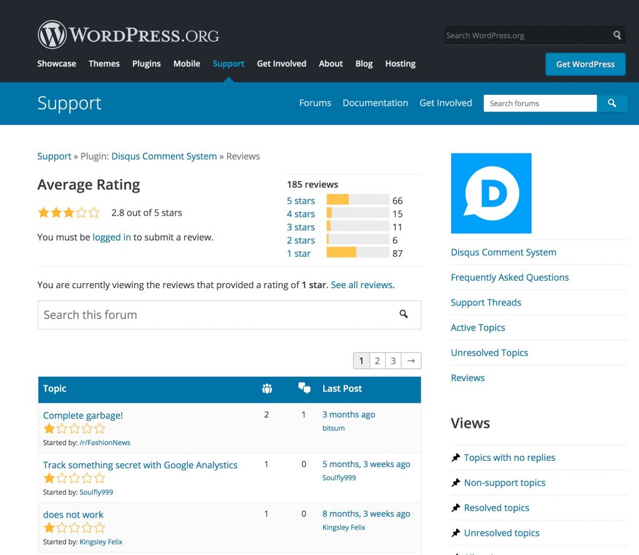Open Kingsley Felix in Started by line
Viewport: 639px width, 555px height.
coord(101,542)
